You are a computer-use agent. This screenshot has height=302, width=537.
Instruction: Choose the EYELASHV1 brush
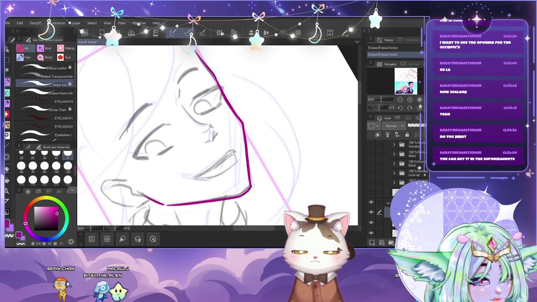(45, 118)
